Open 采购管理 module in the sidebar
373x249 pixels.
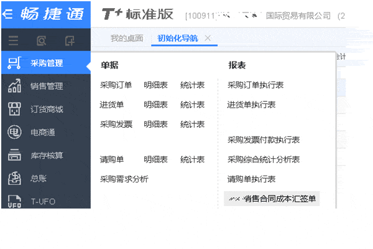(46, 63)
